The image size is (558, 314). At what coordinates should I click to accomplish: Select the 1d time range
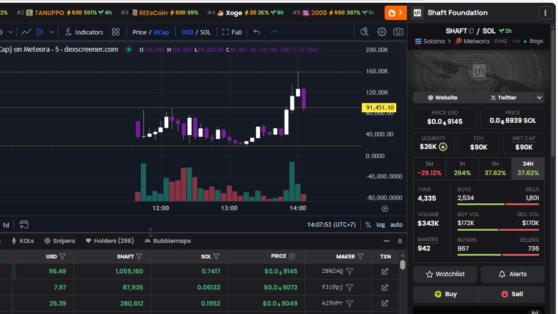pos(6,225)
